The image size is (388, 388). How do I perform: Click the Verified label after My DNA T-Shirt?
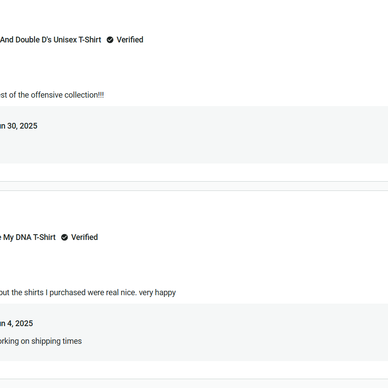click(84, 237)
